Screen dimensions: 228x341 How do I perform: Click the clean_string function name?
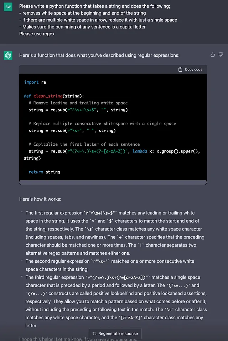(48, 96)
